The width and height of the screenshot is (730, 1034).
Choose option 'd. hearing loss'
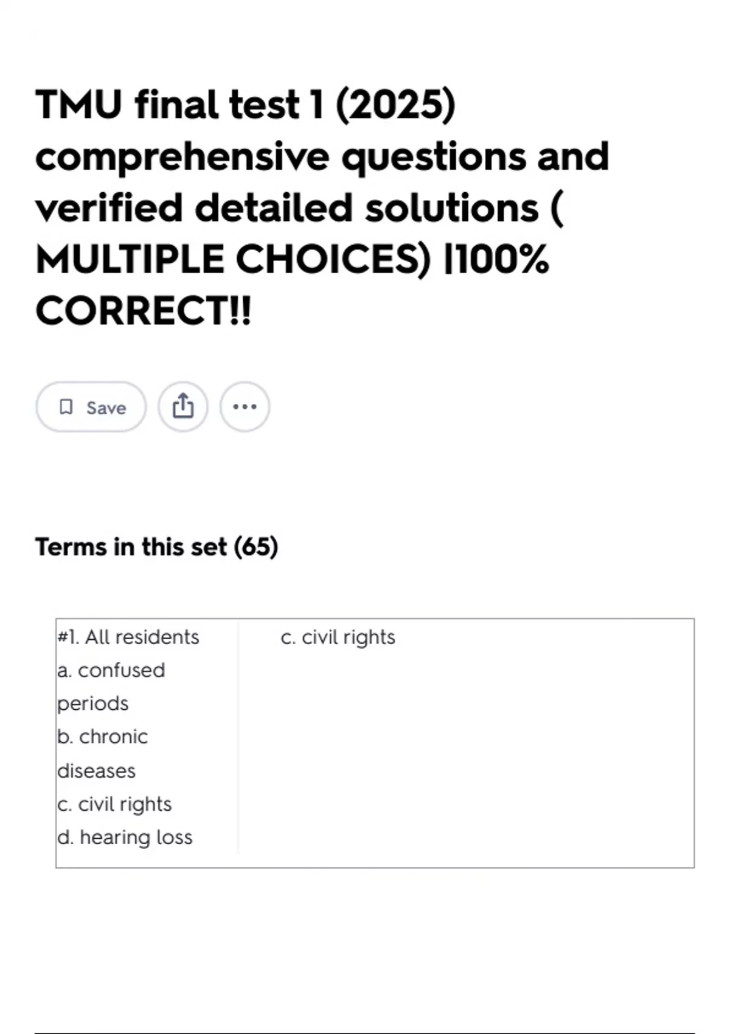click(x=125, y=838)
